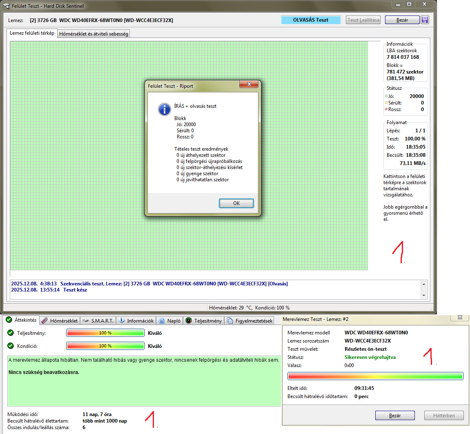The image size is (470, 434).
Task: Click the Teszt Leállítása button
Action: pos(363,20)
